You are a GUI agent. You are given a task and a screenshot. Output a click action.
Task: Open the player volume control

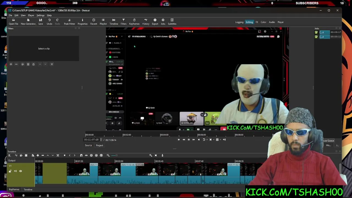point(224,140)
